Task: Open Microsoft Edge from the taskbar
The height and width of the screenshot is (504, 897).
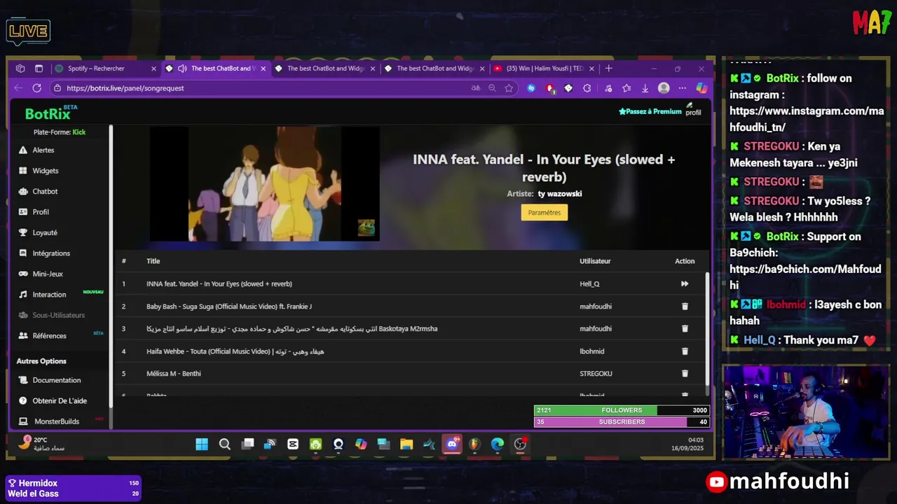Action: [498, 444]
